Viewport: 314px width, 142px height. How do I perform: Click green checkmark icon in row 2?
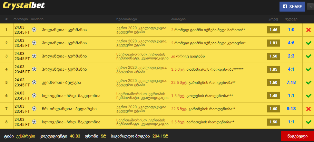point(309,43)
